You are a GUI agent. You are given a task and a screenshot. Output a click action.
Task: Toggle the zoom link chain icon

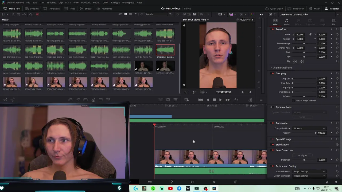click(310, 34)
